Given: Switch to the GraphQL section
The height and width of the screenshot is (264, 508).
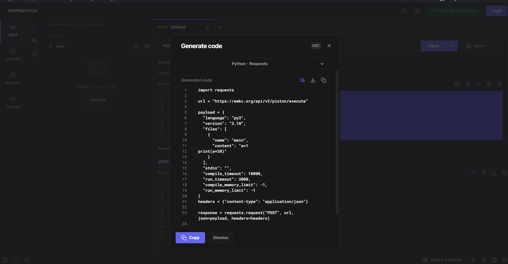Looking at the screenshot, I should 13,54.
